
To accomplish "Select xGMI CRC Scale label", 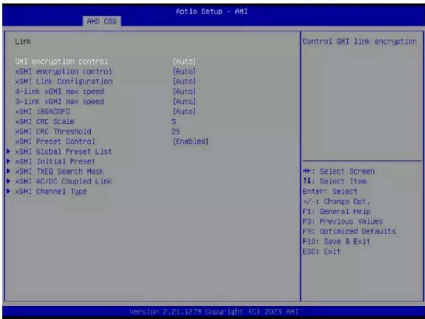I will click(x=45, y=121).
